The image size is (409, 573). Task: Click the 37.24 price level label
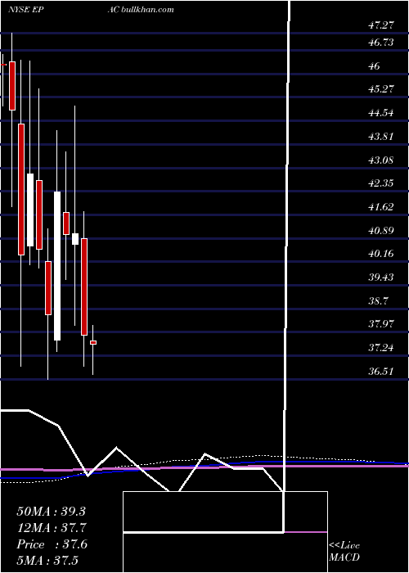click(x=381, y=348)
